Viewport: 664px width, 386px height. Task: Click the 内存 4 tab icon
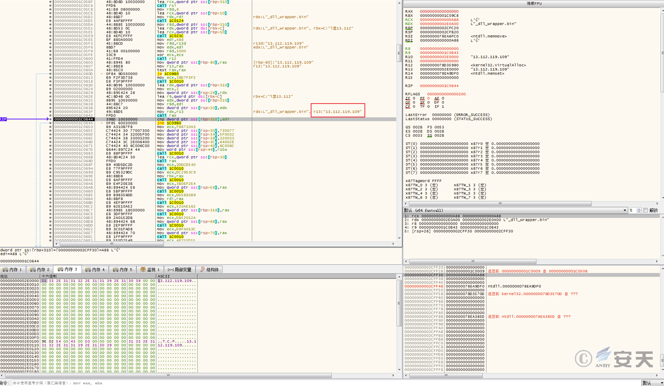click(x=88, y=270)
